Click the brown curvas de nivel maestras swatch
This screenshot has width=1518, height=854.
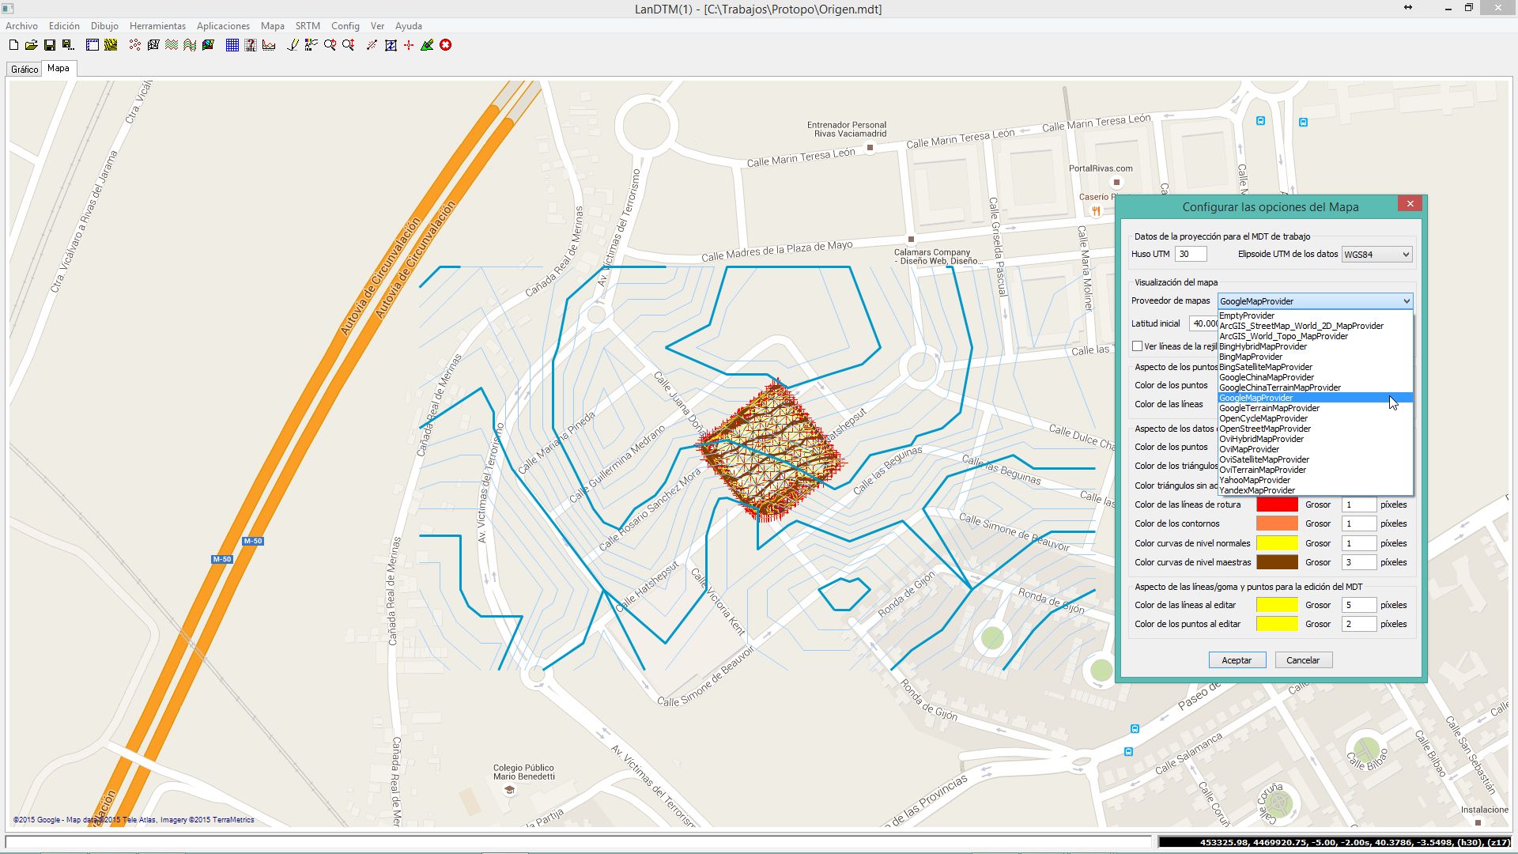1277,562
